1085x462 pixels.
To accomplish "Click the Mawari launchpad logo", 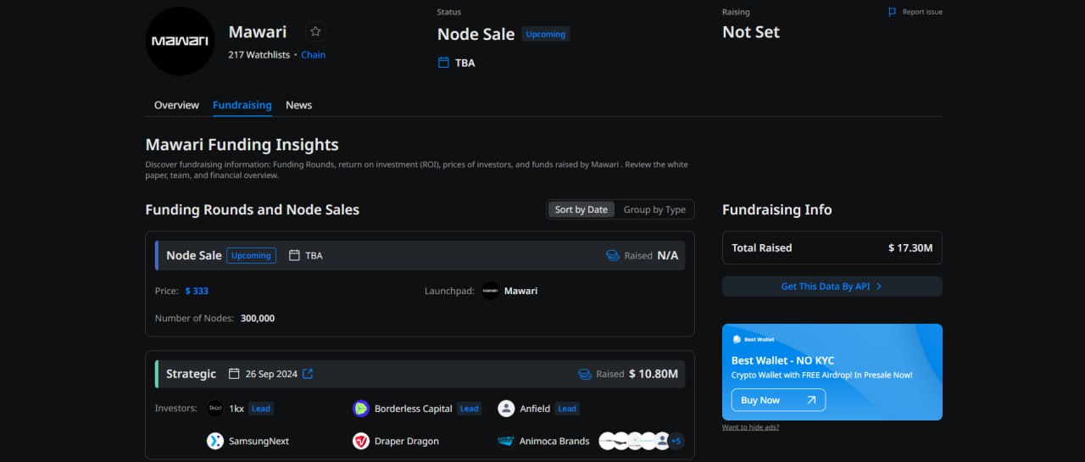I will pyautogui.click(x=490, y=291).
